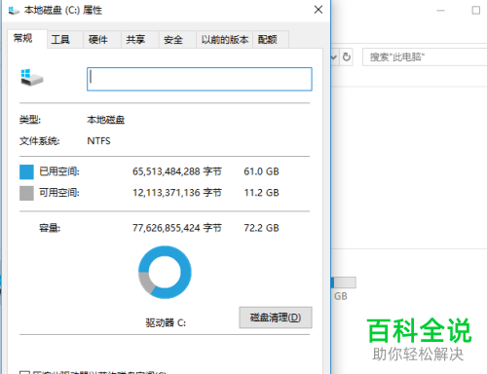Click the 本地磁盘 type value
The width and height of the screenshot is (487, 374).
106,120
